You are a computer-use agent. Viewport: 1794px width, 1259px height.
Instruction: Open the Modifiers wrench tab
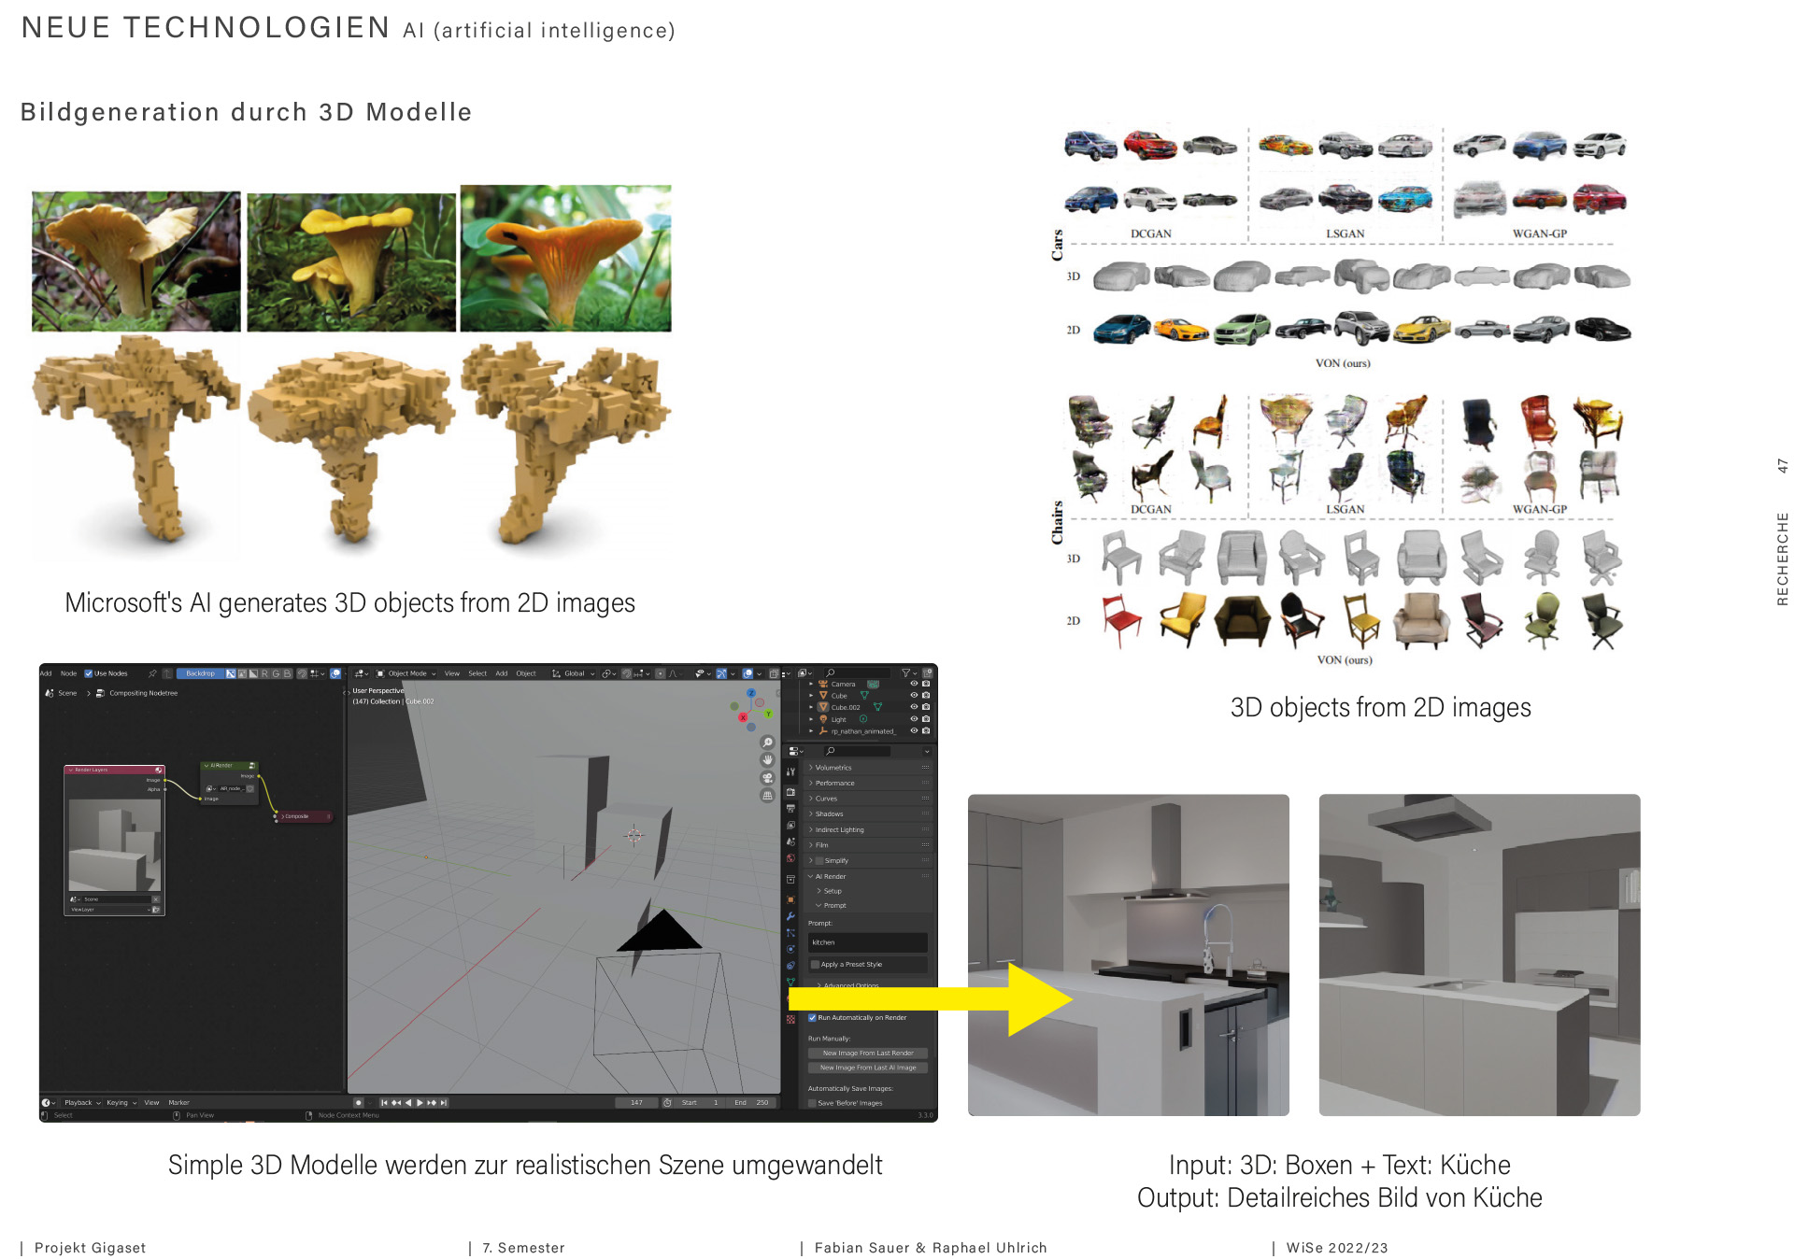coord(791,916)
